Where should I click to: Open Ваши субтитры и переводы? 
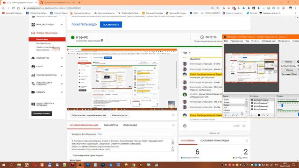coord(45,104)
